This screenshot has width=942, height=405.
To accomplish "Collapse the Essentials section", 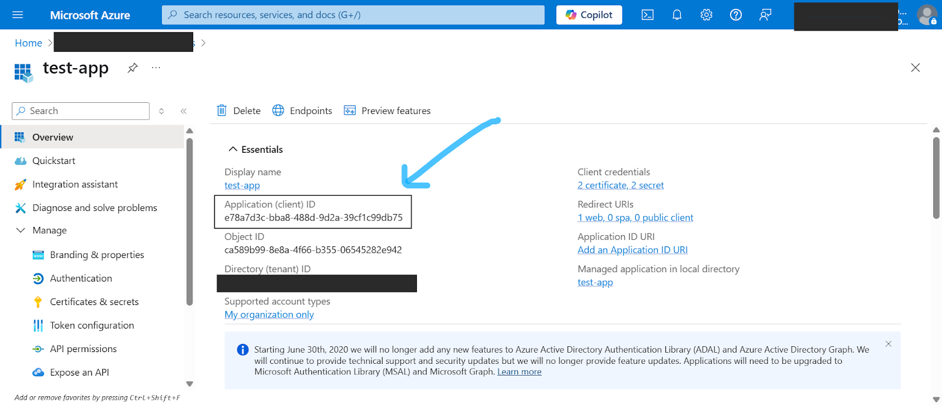I will (x=256, y=149).
